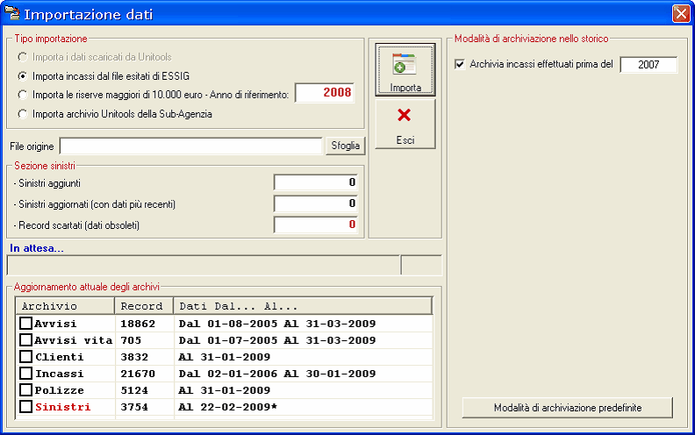Check the red Sinistri archive checkbox
The image size is (695, 435).
26,407
